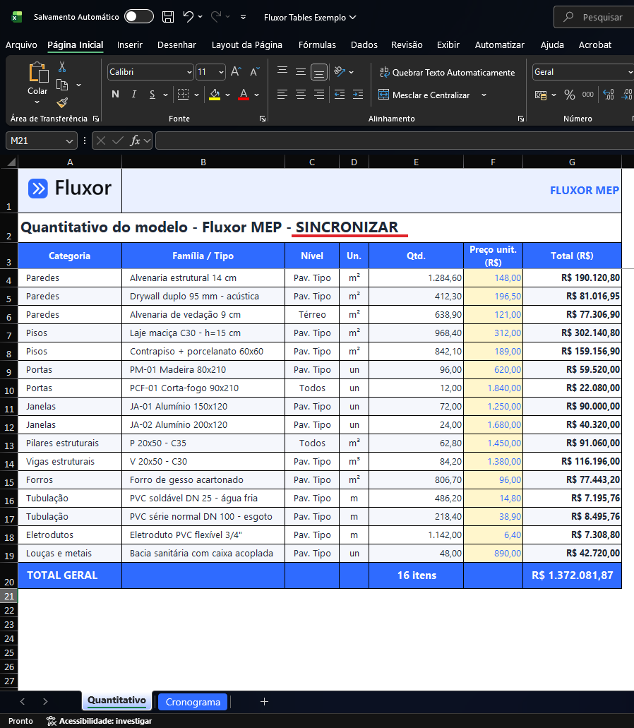
Task: Select the R$ 1.372.081,87 total cell
Action: pyautogui.click(x=572, y=575)
